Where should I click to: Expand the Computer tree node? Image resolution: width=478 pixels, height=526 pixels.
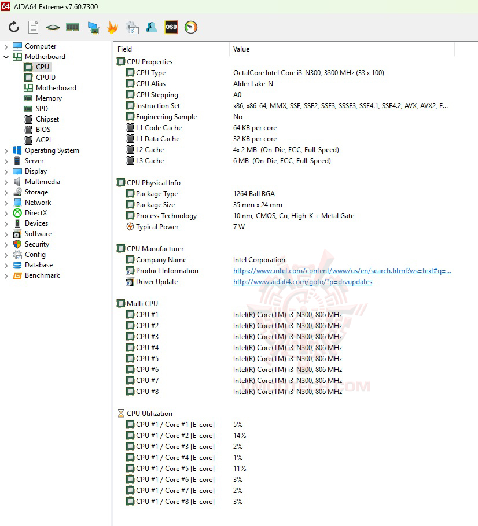pyautogui.click(x=6, y=47)
